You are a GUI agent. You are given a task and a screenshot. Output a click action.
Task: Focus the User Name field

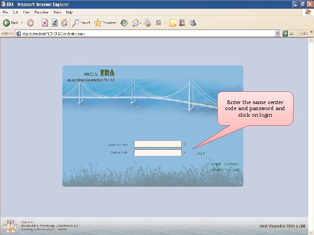[158, 144]
